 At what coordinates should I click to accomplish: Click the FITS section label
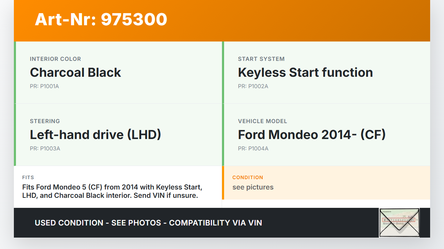[x=28, y=177]
